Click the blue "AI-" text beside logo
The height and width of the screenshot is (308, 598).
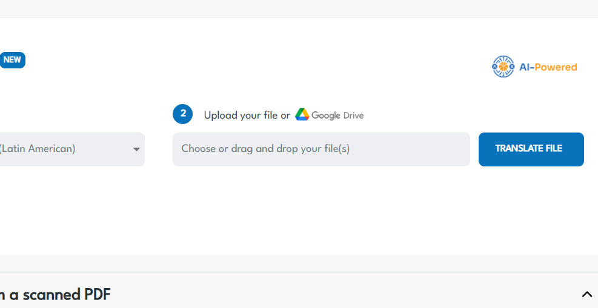[525, 67]
